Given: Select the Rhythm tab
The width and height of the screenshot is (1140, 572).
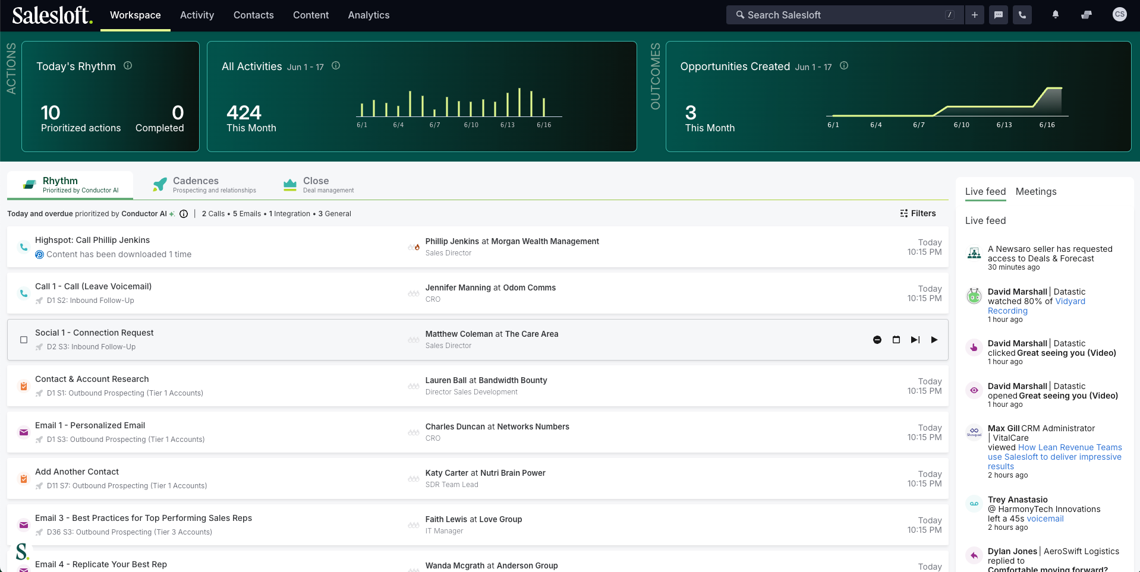Looking at the screenshot, I should (x=70, y=185).
